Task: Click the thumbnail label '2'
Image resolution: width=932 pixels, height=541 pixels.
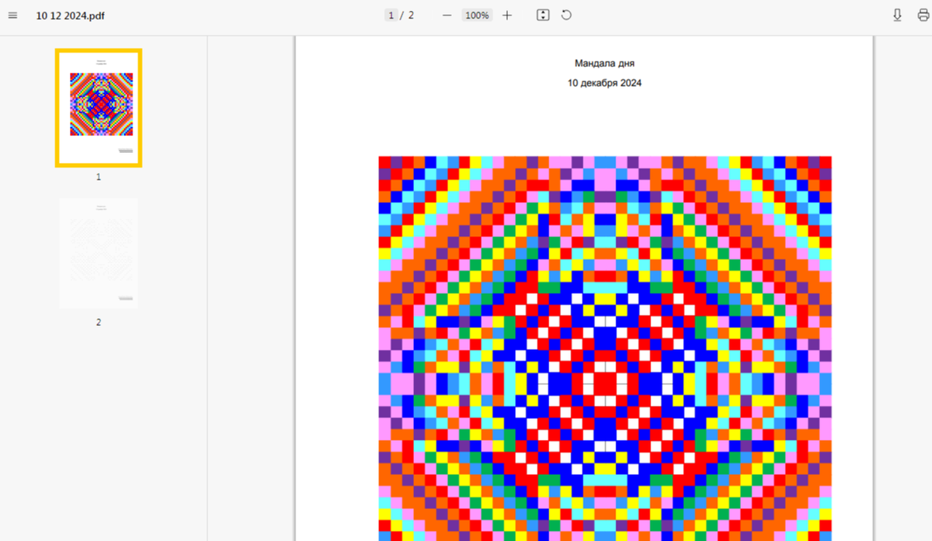Action: point(99,322)
